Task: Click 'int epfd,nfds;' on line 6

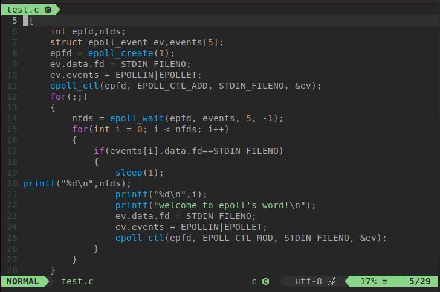Action: coord(88,31)
